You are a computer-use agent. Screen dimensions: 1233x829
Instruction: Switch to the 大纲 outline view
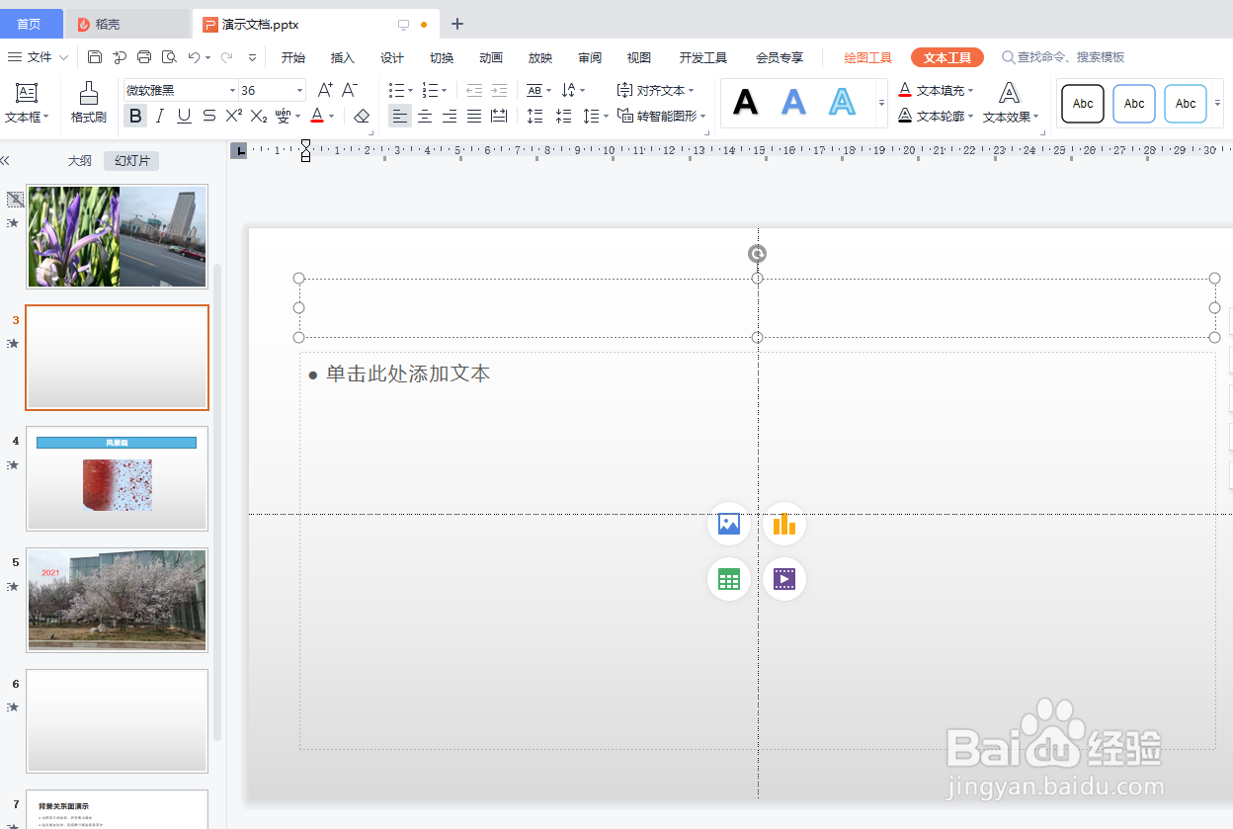(x=80, y=160)
